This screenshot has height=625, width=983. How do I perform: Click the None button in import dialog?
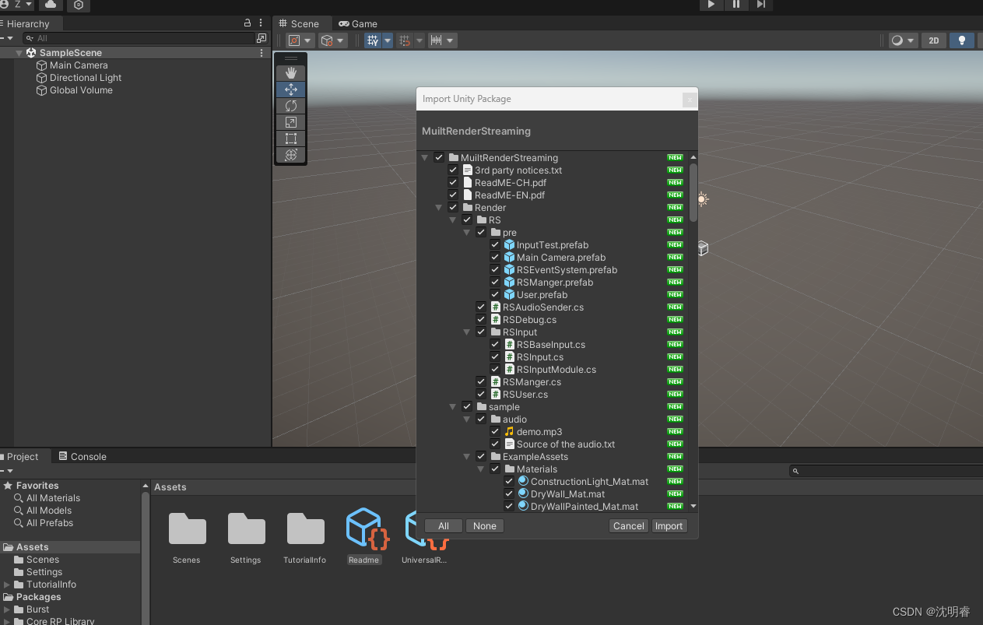coord(485,526)
